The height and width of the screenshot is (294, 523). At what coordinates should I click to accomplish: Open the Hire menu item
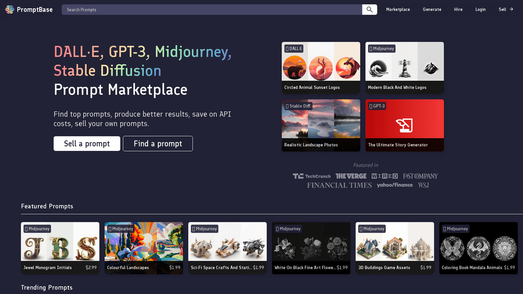pyautogui.click(x=458, y=9)
